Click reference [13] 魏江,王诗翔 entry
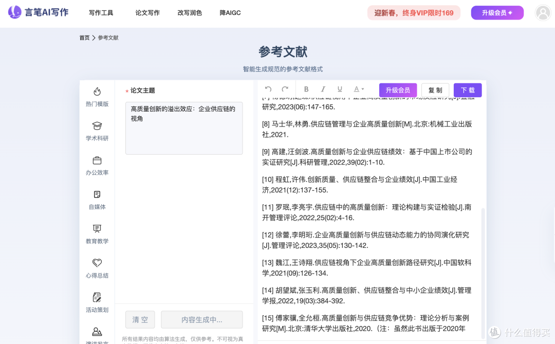This screenshot has height=344, width=555. point(367,268)
